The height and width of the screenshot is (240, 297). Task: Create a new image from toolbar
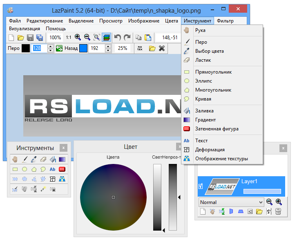coord(11,38)
